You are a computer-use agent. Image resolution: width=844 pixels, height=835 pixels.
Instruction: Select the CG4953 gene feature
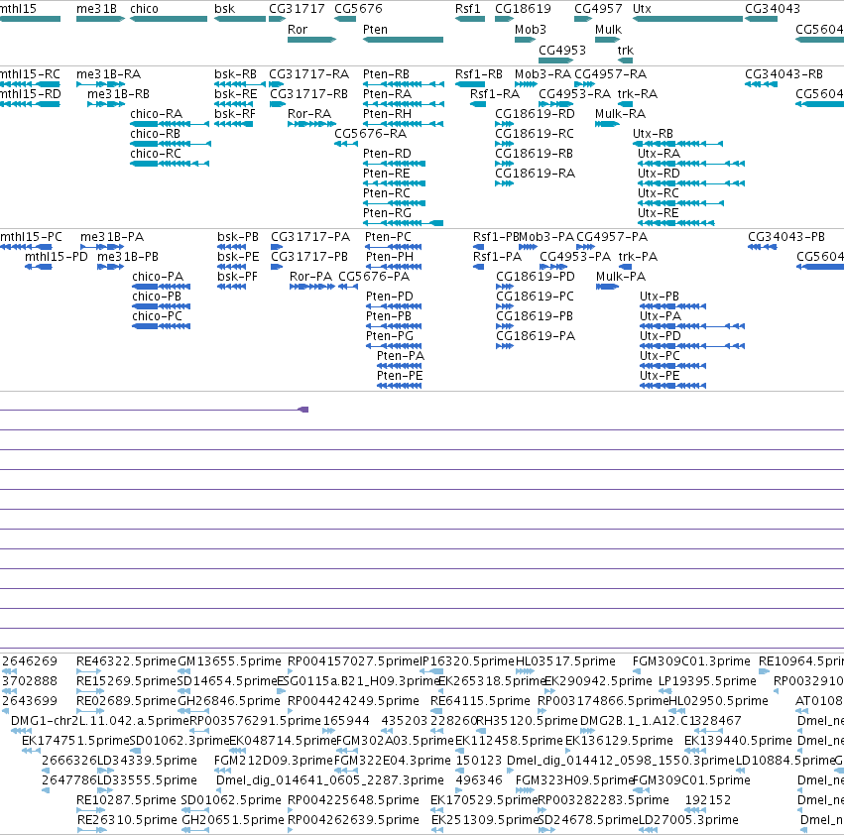556,60
